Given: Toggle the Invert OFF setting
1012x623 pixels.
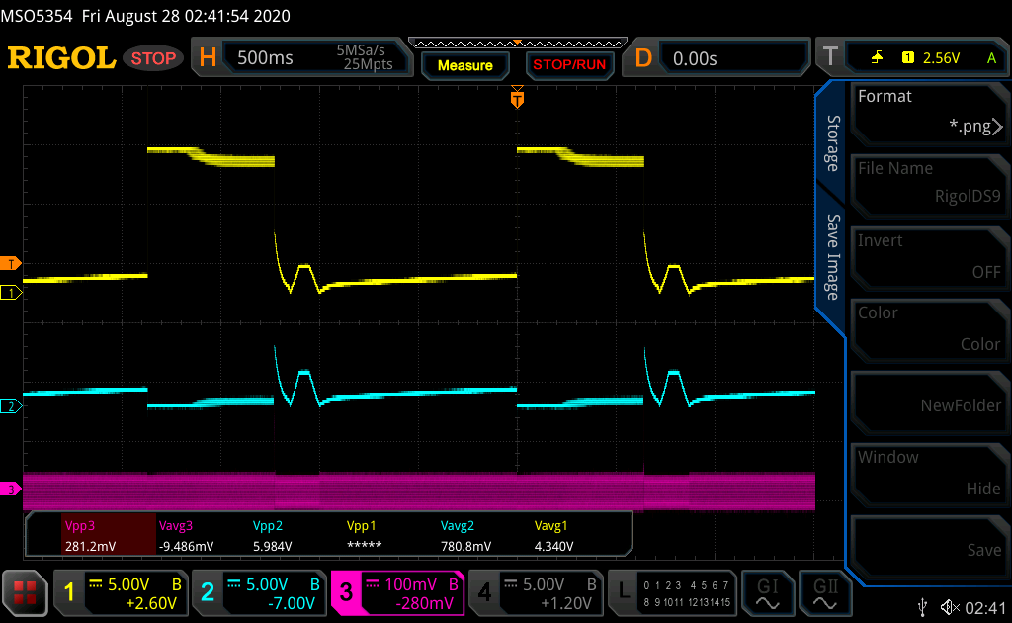Looking at the screenshot, I should pyautogui.click(x=929, y=256).
